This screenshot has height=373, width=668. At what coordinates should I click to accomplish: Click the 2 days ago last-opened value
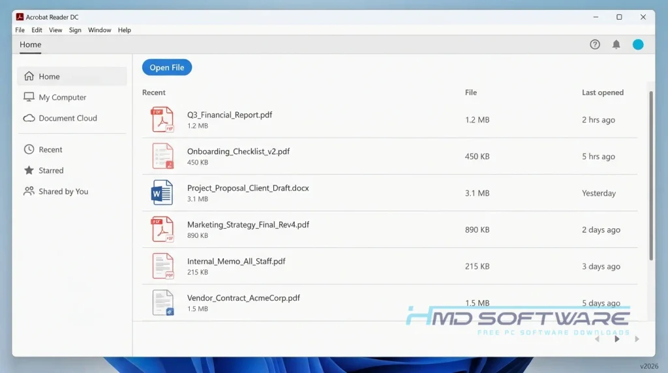(601, 230)
